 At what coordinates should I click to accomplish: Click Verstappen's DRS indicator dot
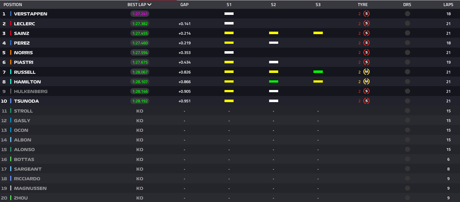(x=407, y=14)
